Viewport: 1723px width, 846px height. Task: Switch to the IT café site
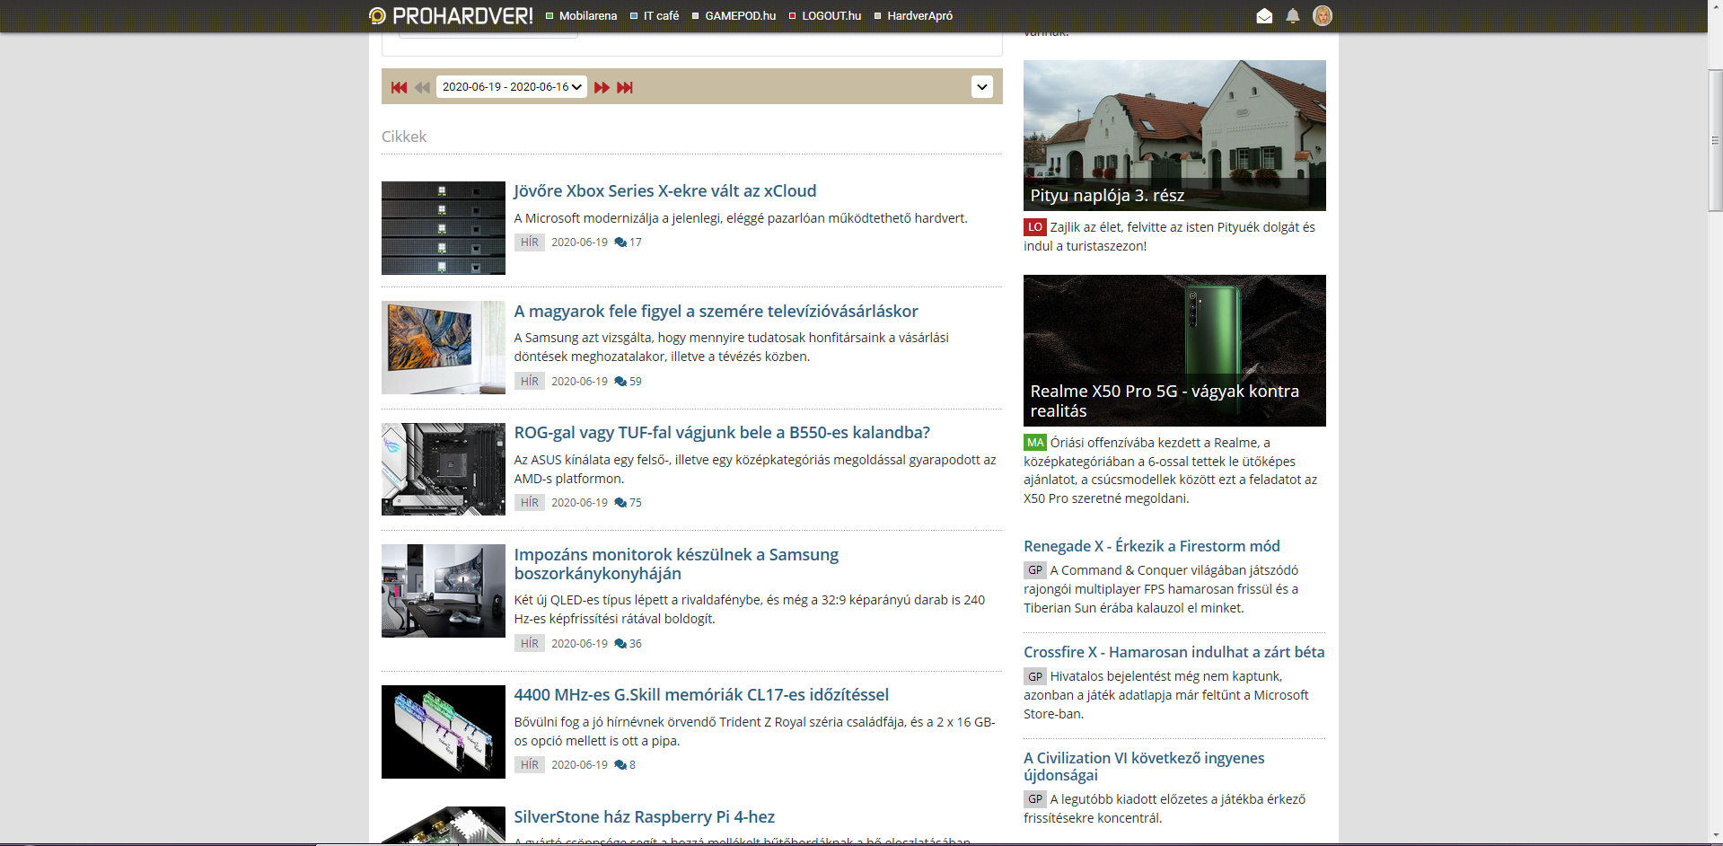(x=655, y=16)
